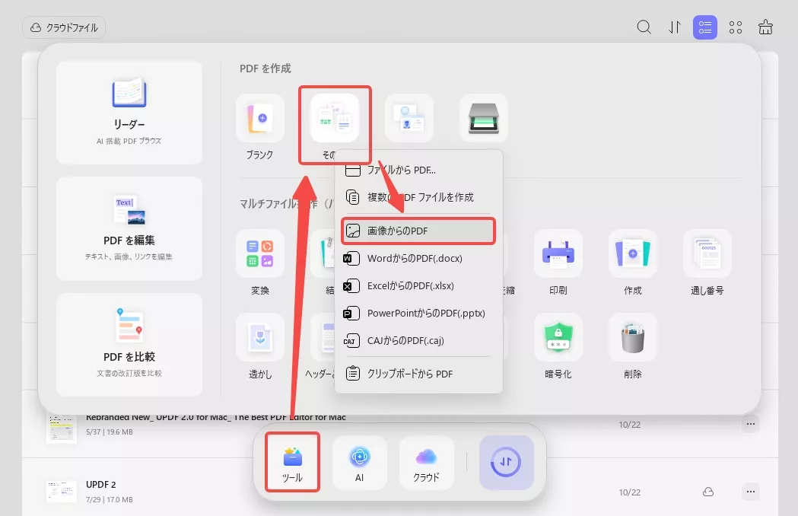Click the UPDF 2 file thumbnail
Image resolution: width=798 pixels, height=516 pixels.
pyautogui.click(x=61, y=491)
